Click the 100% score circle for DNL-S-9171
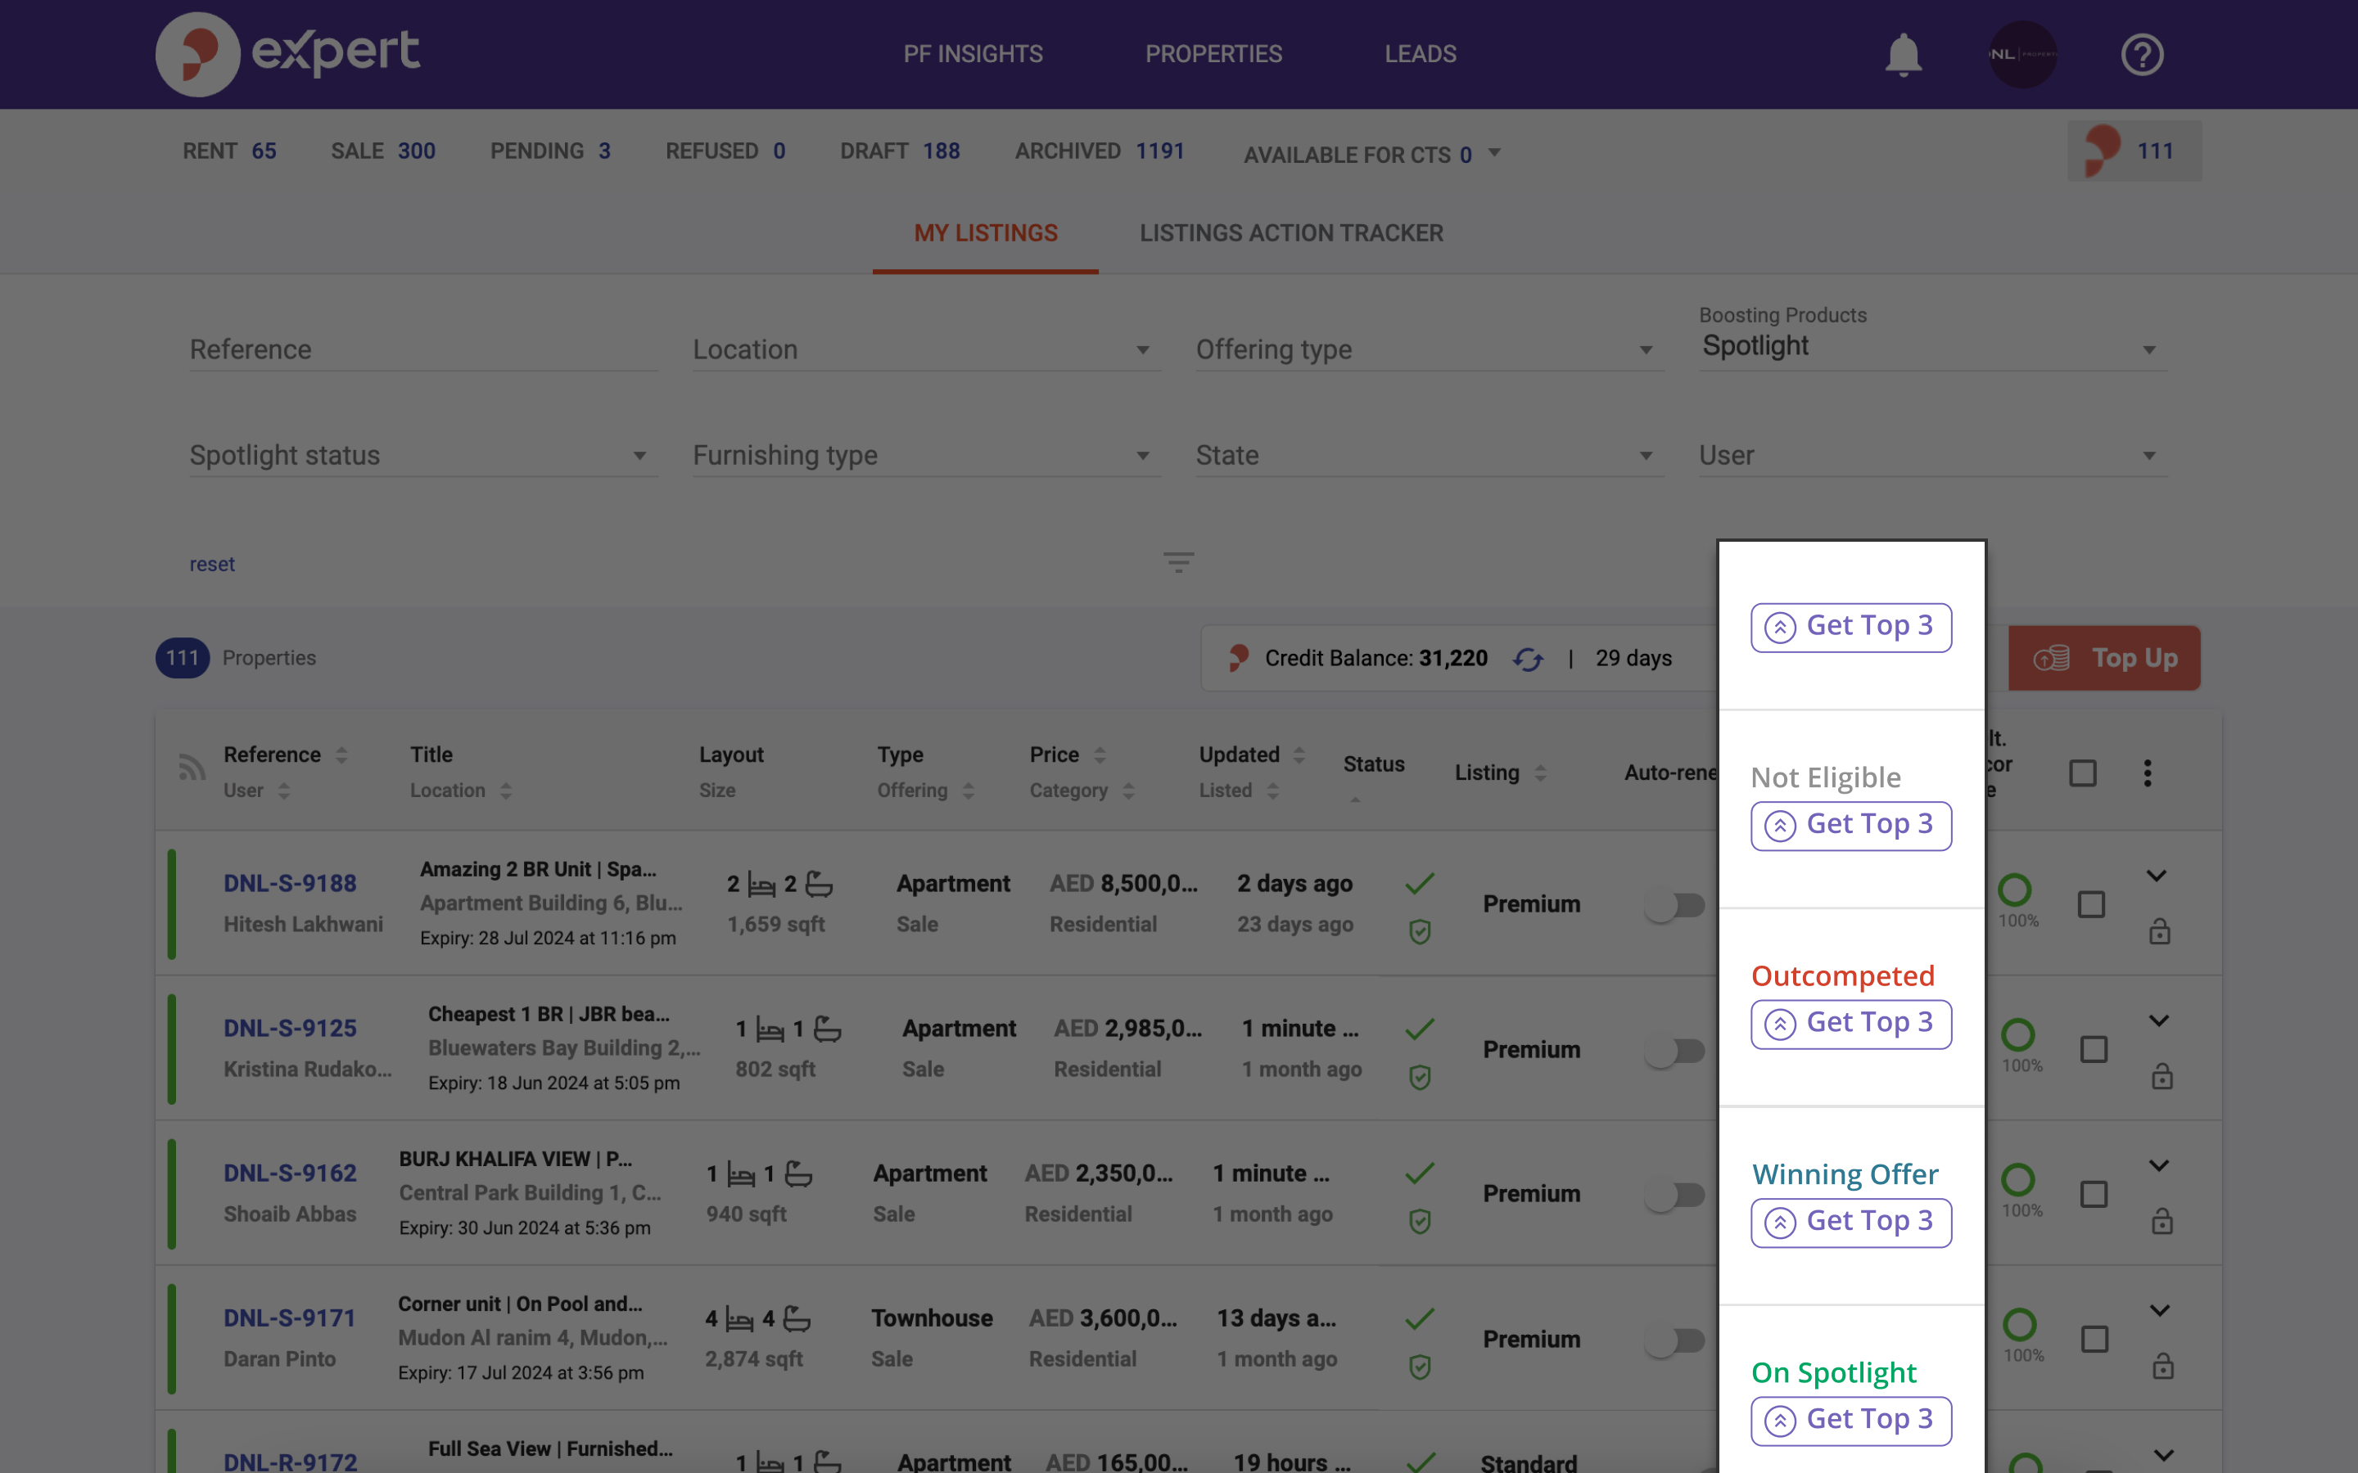 [2019, 1324]
